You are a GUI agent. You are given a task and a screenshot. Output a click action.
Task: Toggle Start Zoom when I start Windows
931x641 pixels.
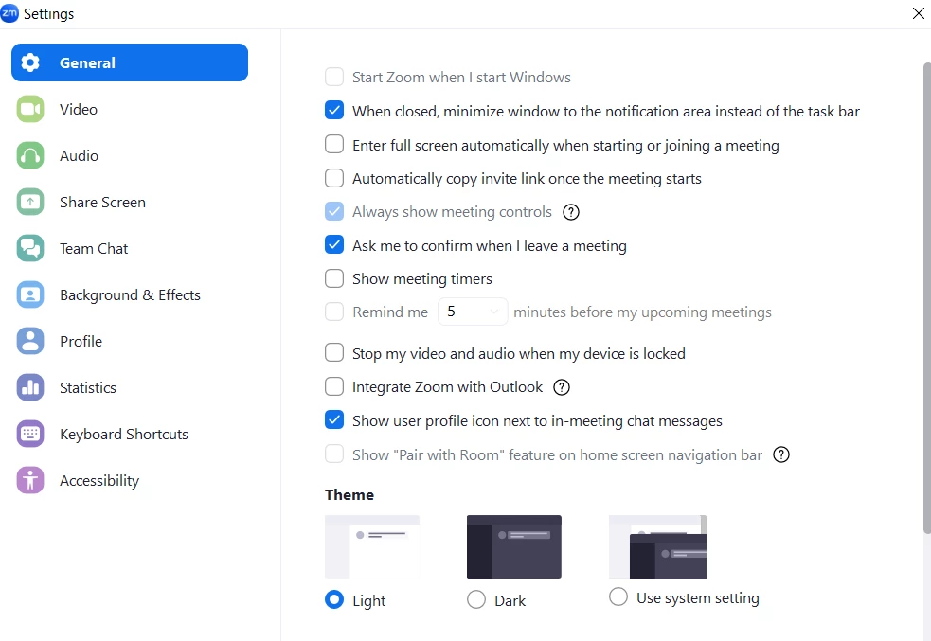(x=334, y=77)
